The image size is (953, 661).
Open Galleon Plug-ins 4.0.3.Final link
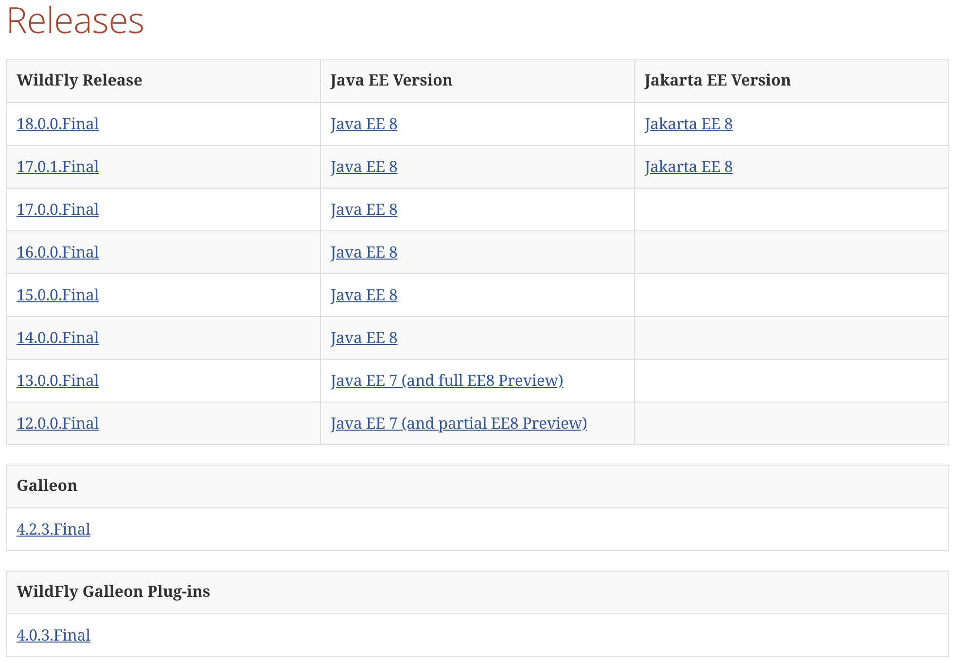tap(53, 635)
